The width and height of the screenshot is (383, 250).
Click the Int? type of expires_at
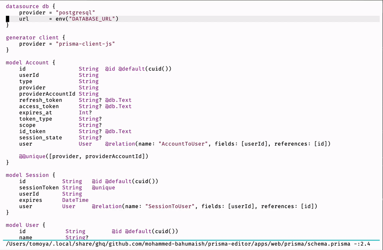[85, 113]
